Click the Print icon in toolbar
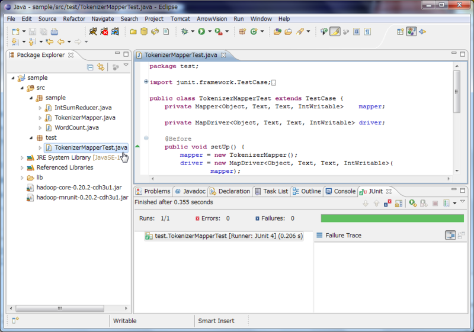 54,31
